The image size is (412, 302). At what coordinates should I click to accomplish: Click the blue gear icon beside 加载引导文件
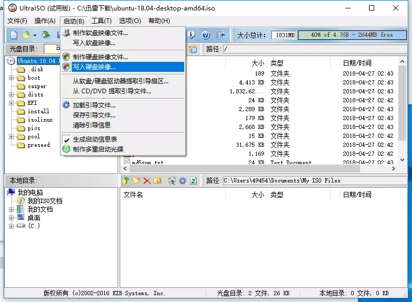[66, 105]
